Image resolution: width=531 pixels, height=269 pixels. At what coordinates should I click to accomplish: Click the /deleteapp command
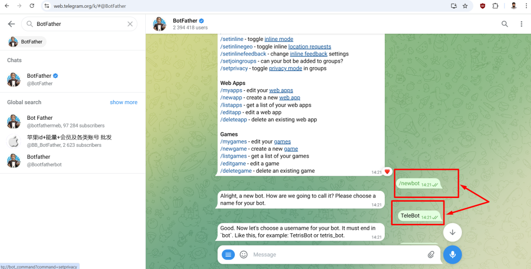pyautogui.click(x=234, y=119)
